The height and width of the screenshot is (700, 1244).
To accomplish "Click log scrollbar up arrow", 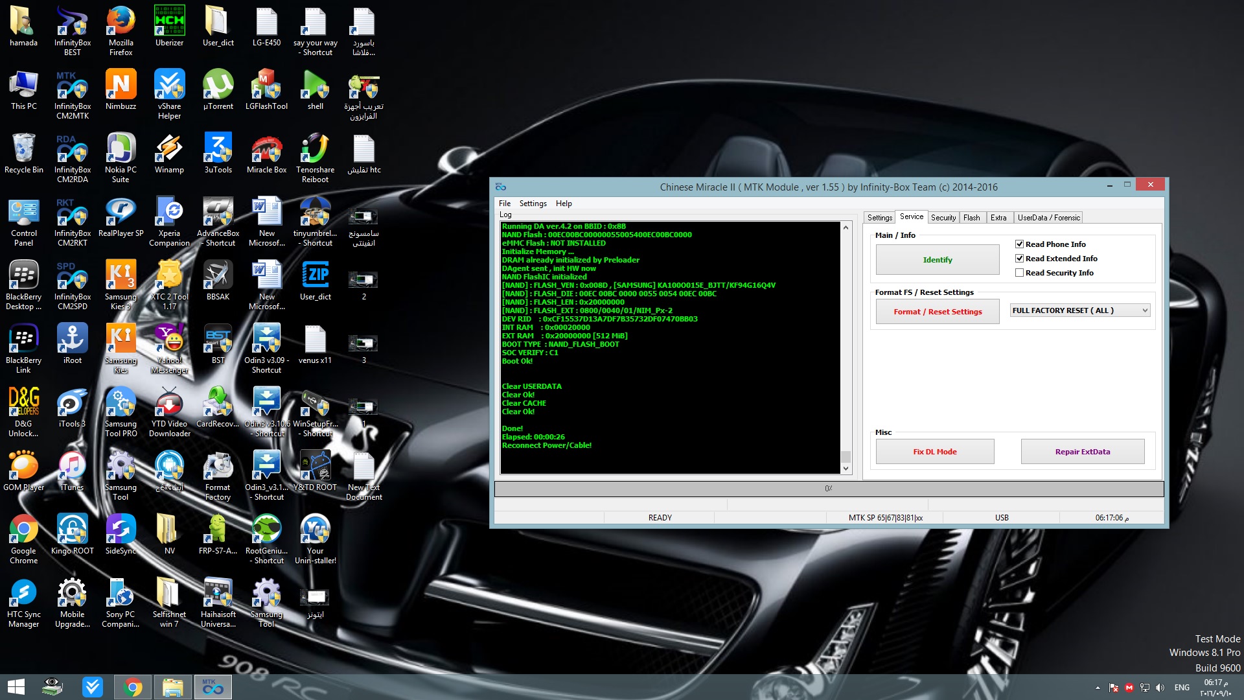I will pyautogui.click(x=845, y=227).
